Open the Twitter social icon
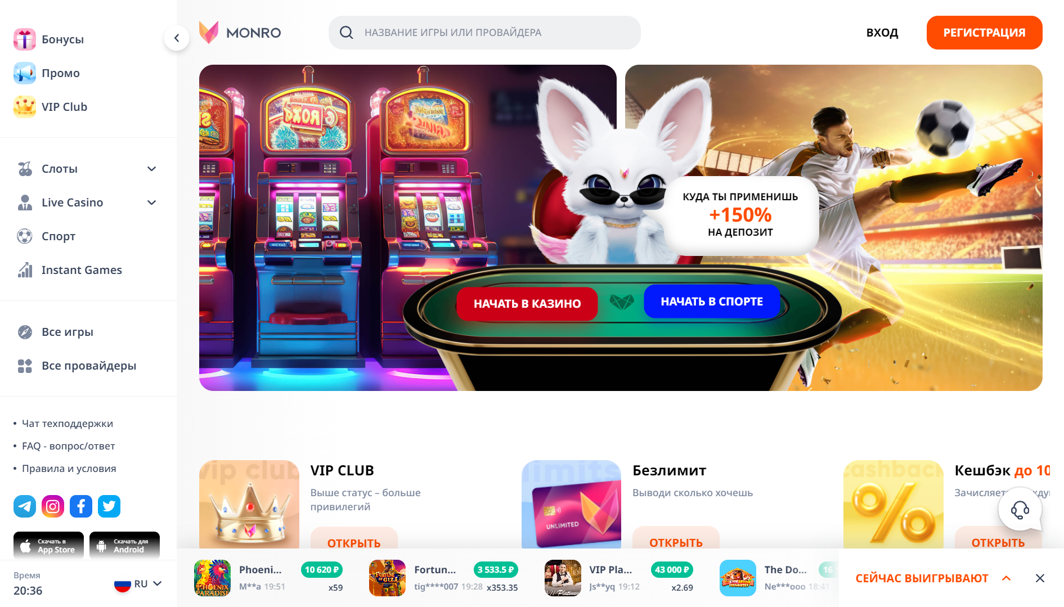 109,506
